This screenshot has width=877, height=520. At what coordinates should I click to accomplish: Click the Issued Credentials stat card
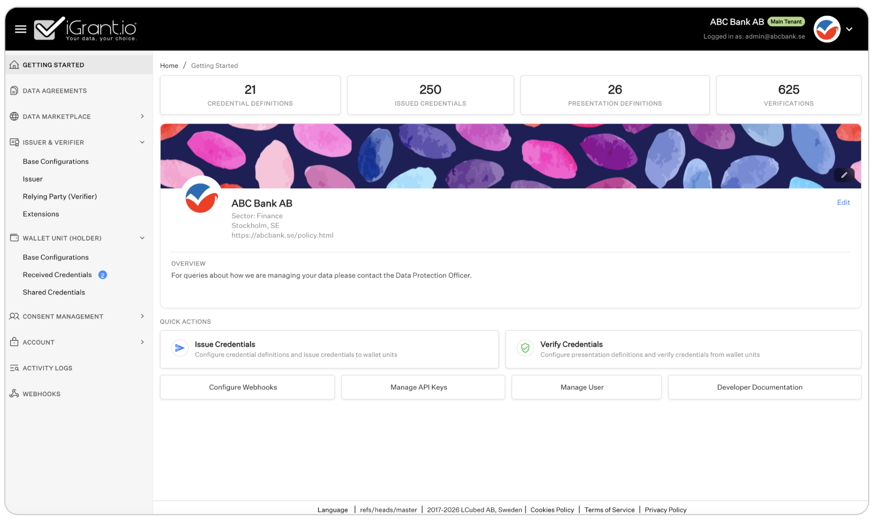pyautogui.click(x=430, y=95)
